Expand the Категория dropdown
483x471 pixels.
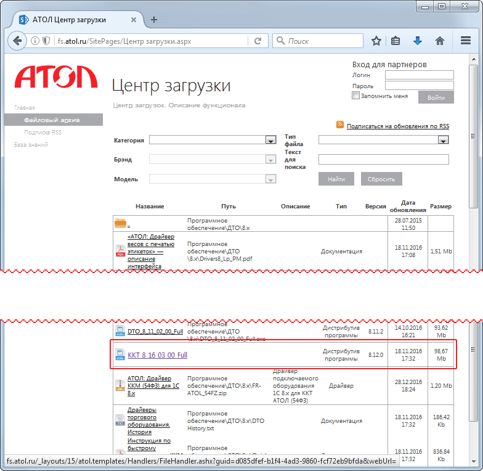[x=270, y=140]
